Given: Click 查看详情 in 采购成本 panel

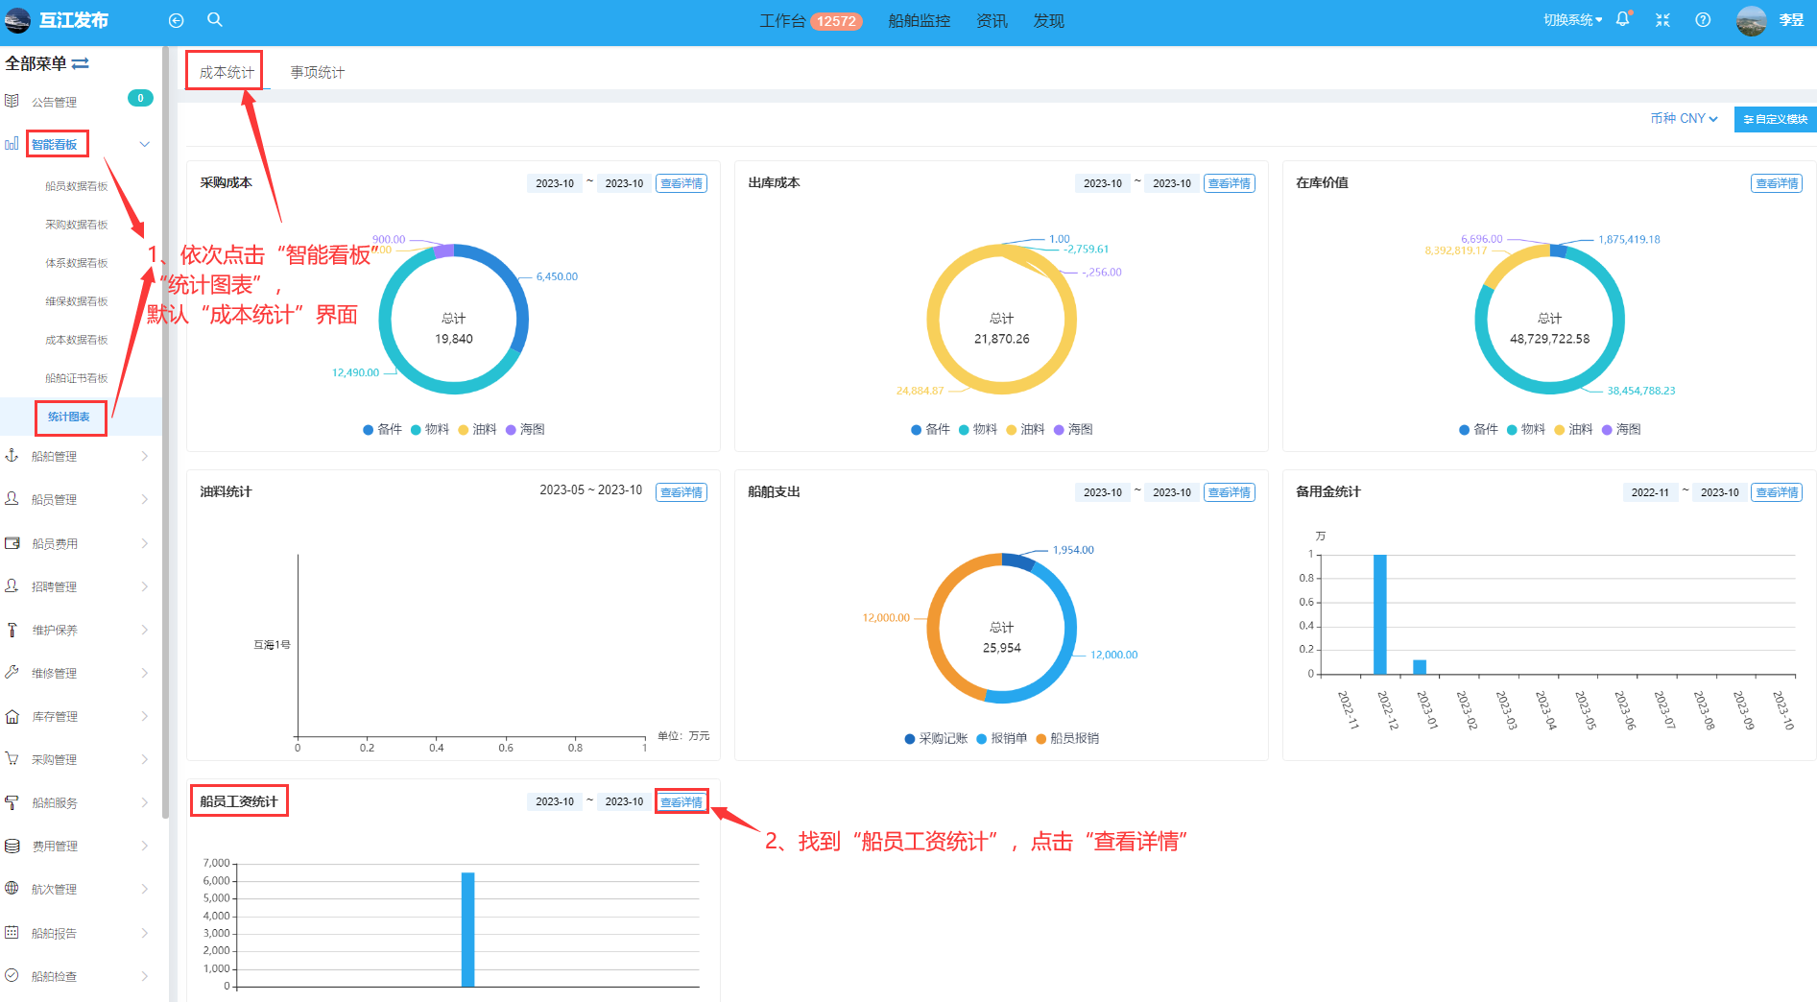Looking at the screenshot, I should pyautogui.click(x=681, y=183).
